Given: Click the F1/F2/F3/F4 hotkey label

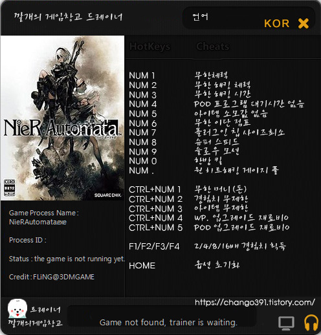Looking at the screenshot, I should (154, 246).
